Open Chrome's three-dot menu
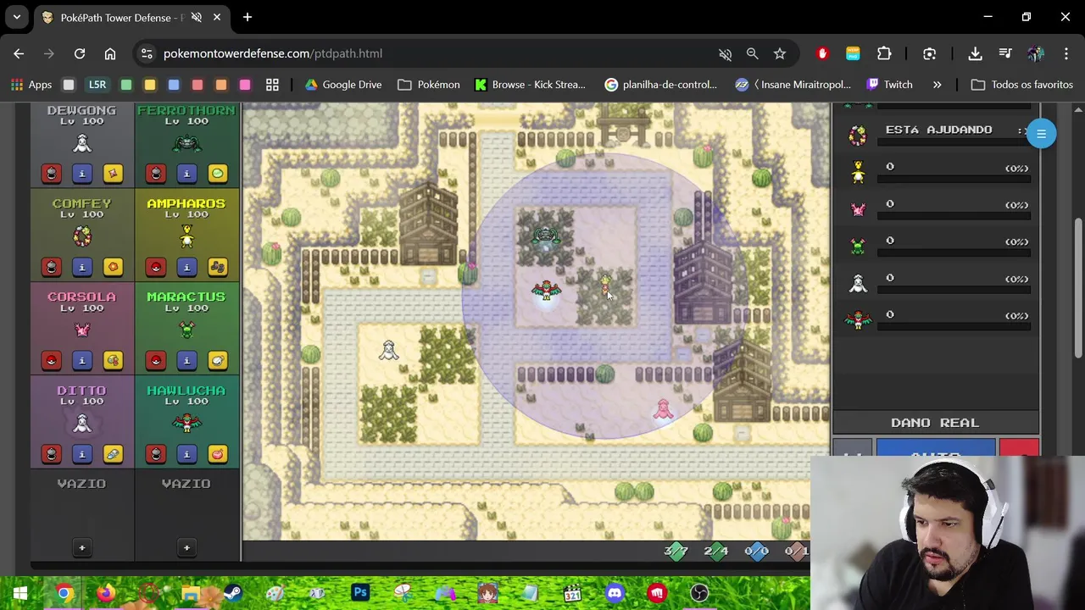Viewport: 1085px width, 610px height. [1066, 53]
